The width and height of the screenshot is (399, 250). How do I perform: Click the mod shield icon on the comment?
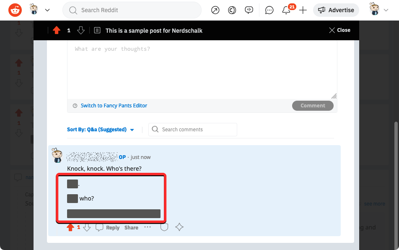[x=164, y=227]
